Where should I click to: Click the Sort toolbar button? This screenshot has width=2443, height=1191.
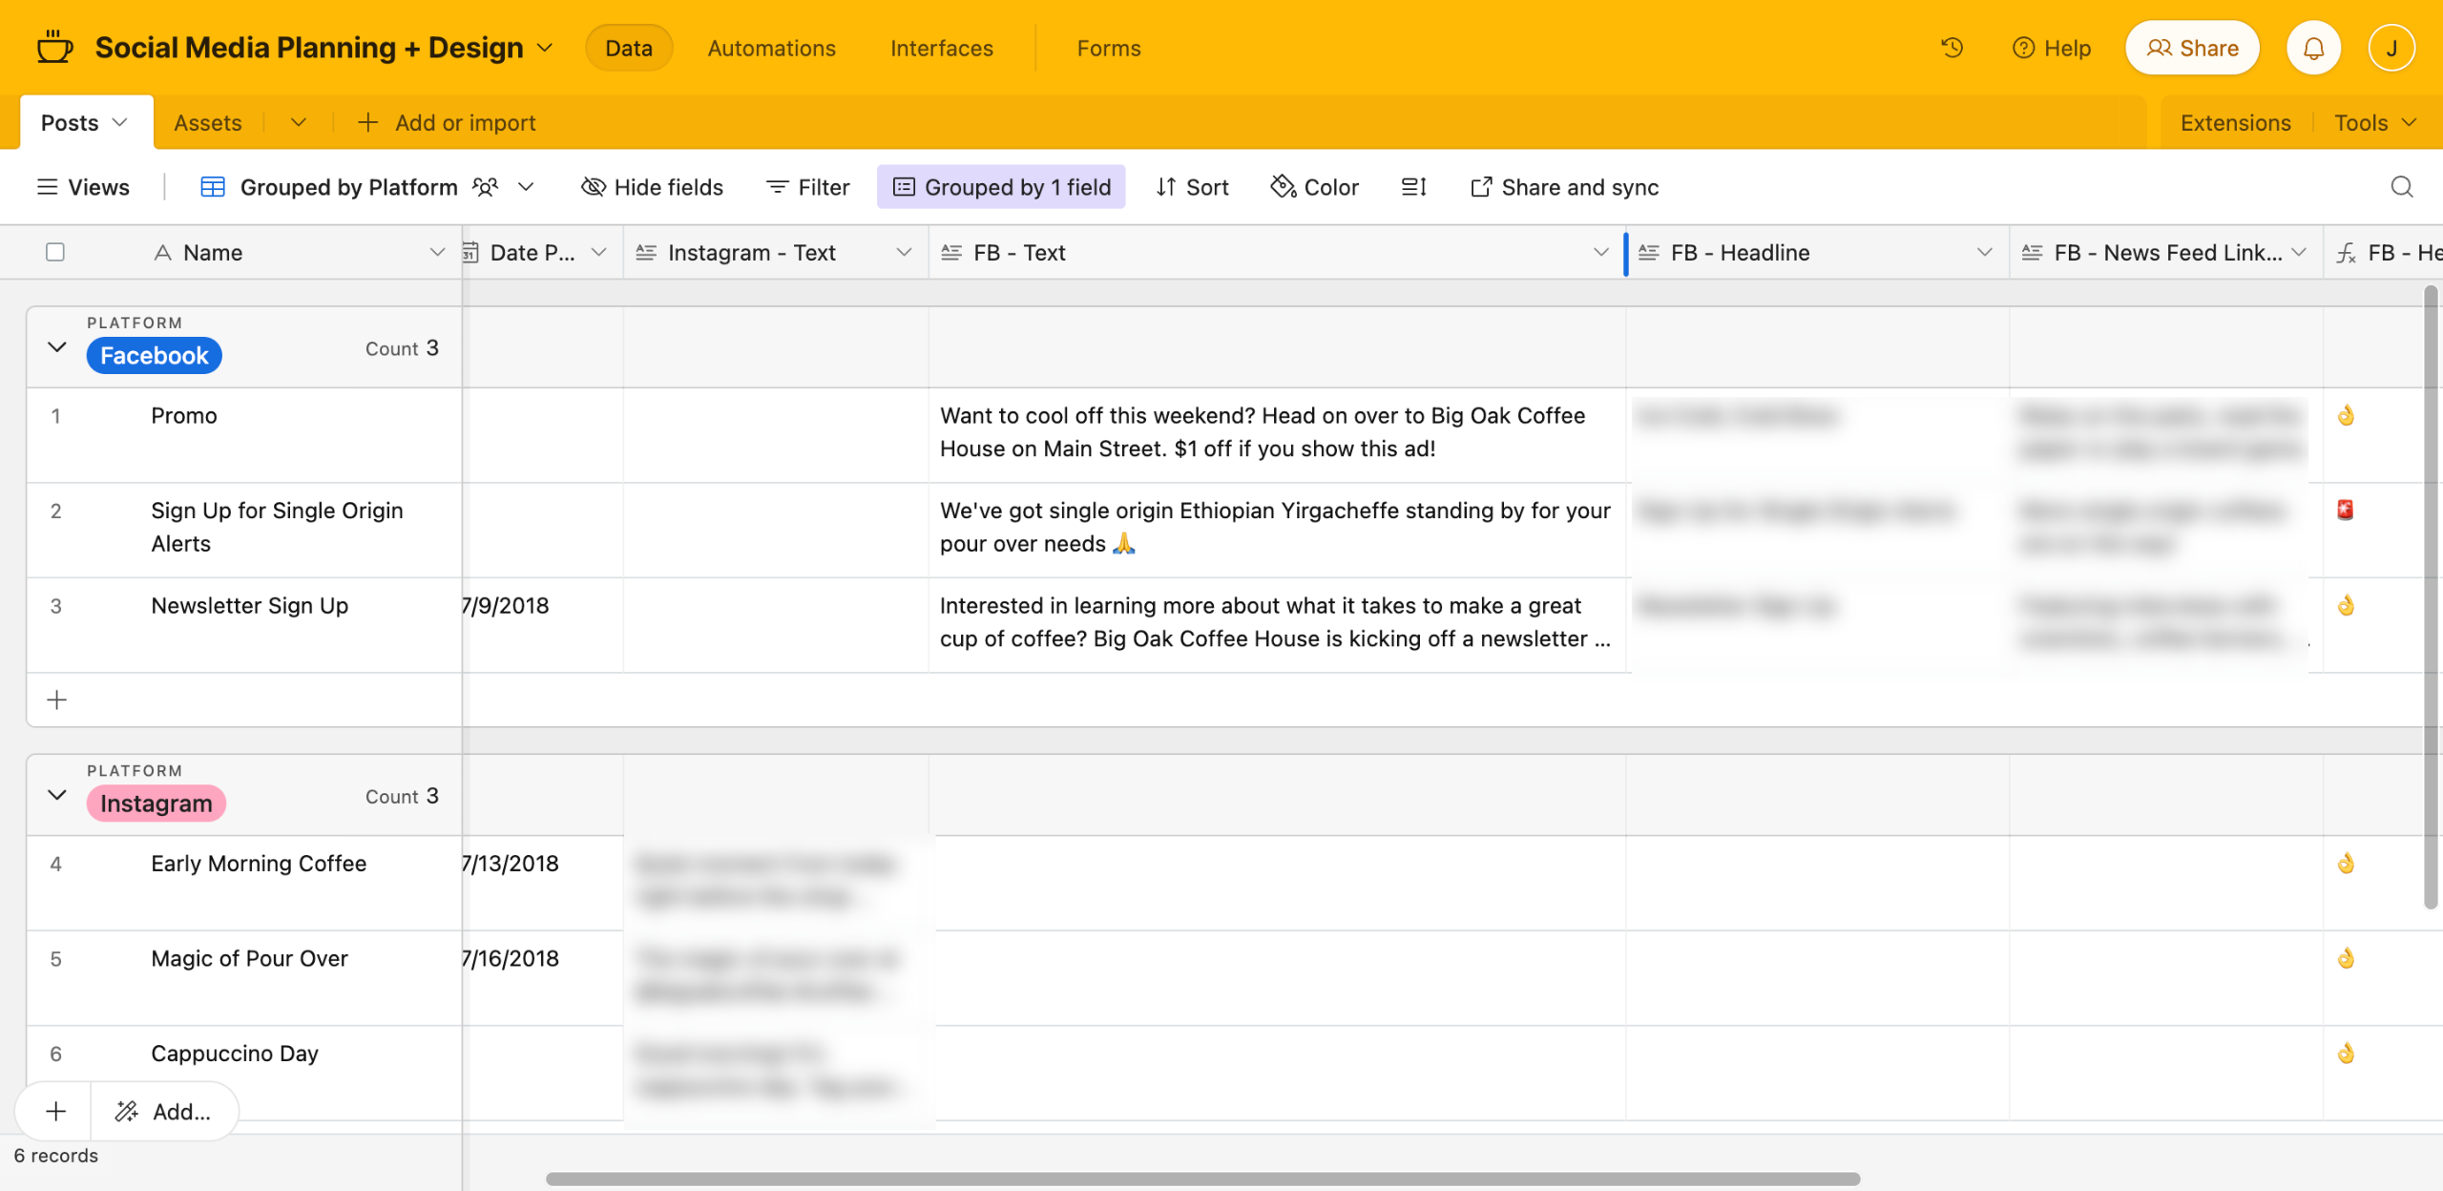tap(1192, 187)
